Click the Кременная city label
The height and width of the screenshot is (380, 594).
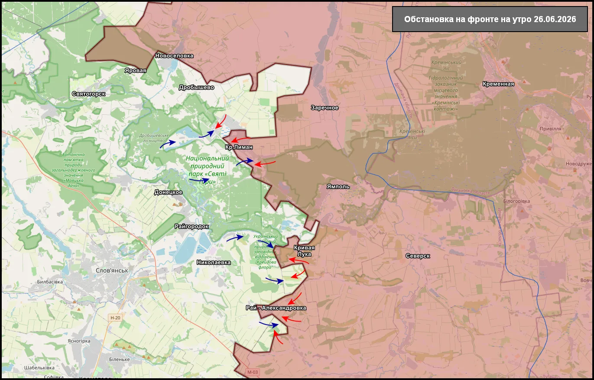(498, 84)
